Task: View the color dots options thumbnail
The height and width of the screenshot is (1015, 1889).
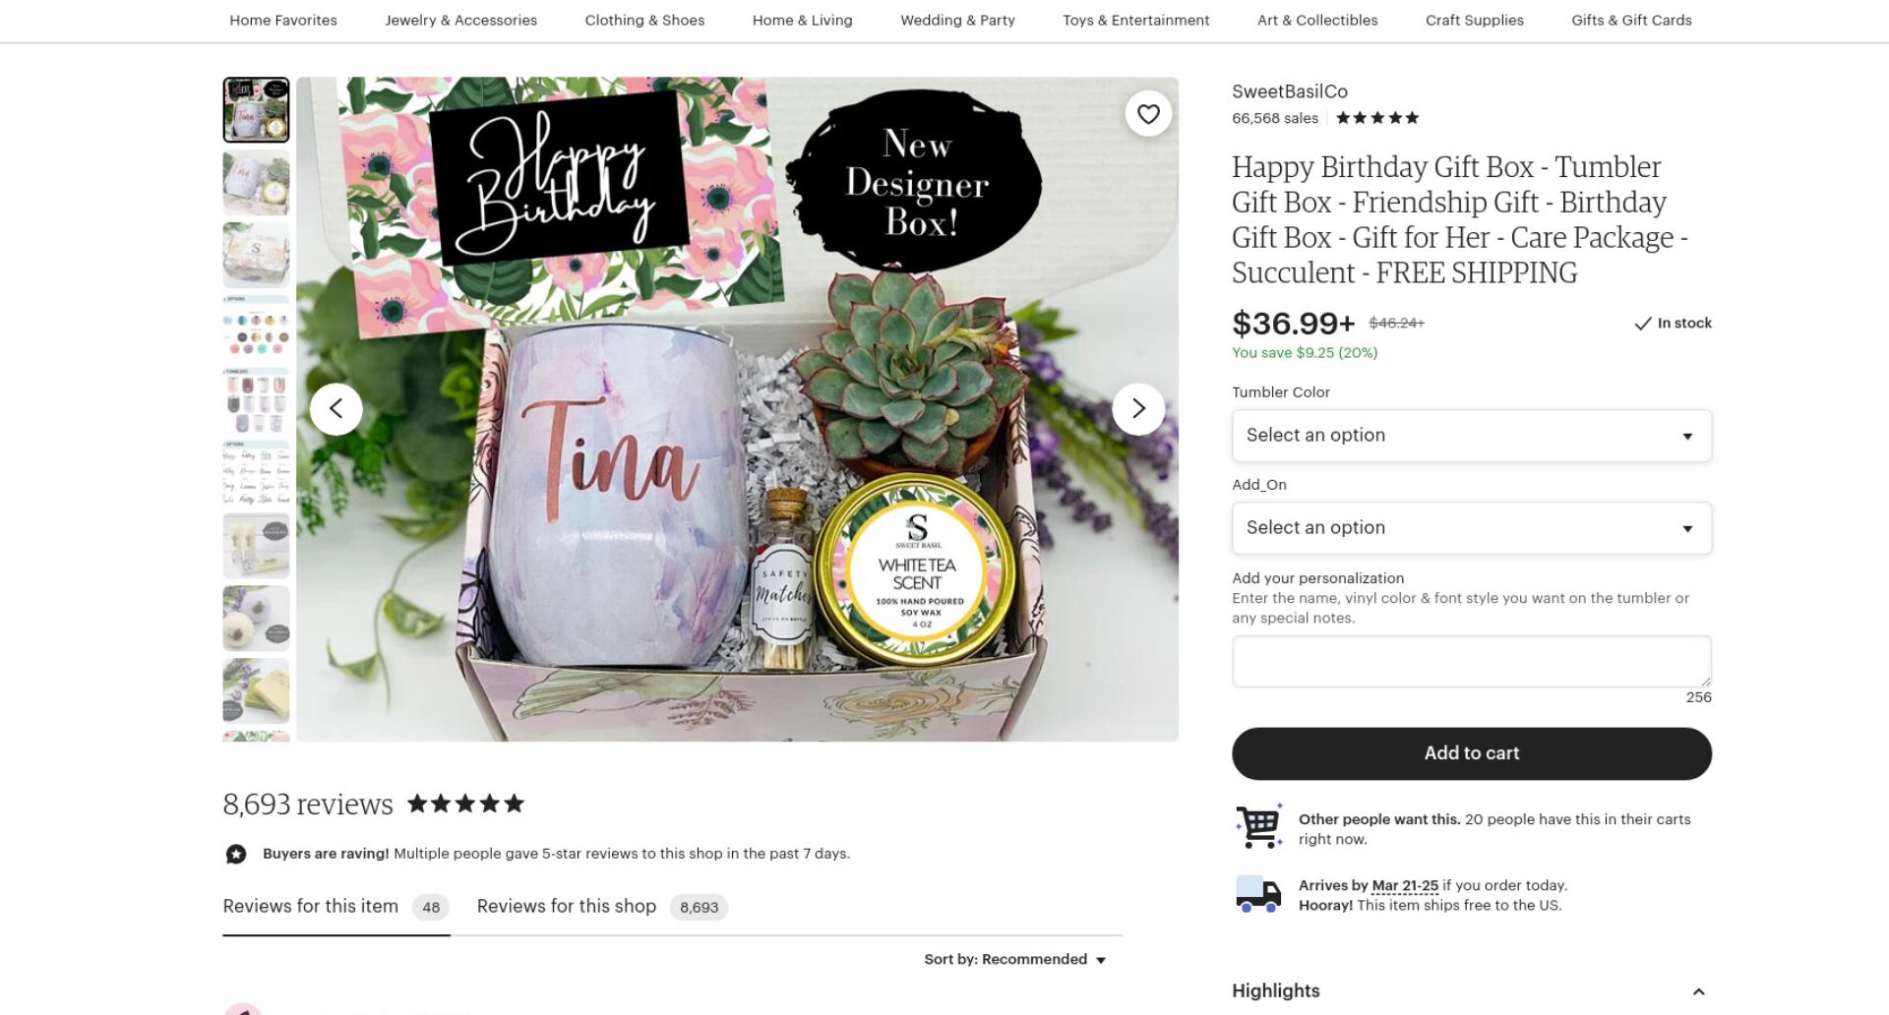Action: coord(256,328)
